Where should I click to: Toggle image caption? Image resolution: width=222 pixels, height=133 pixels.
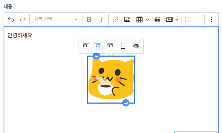[x=124, y=46]
